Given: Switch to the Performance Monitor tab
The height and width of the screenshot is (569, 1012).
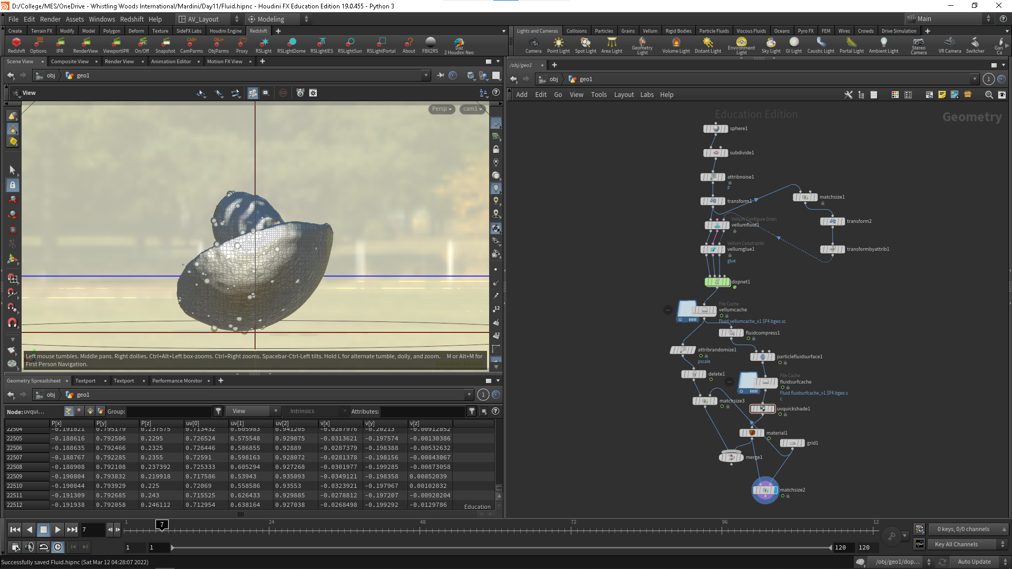Looking at the screenshot, I should (x=177, y=380).
